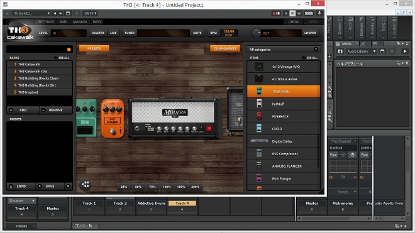Image resolution: width=415 pixels, height=233 pixels.
Task: Open the MANUAL menu in TH3
Action: (80, 22)
